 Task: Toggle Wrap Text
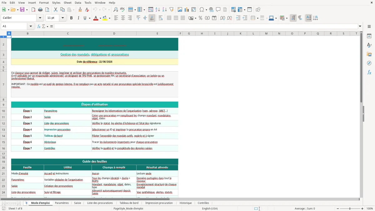161,18
